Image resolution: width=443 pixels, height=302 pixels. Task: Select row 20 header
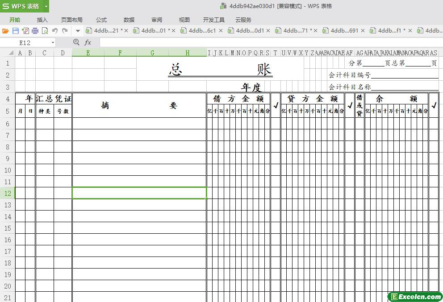[x=8, y=286]
